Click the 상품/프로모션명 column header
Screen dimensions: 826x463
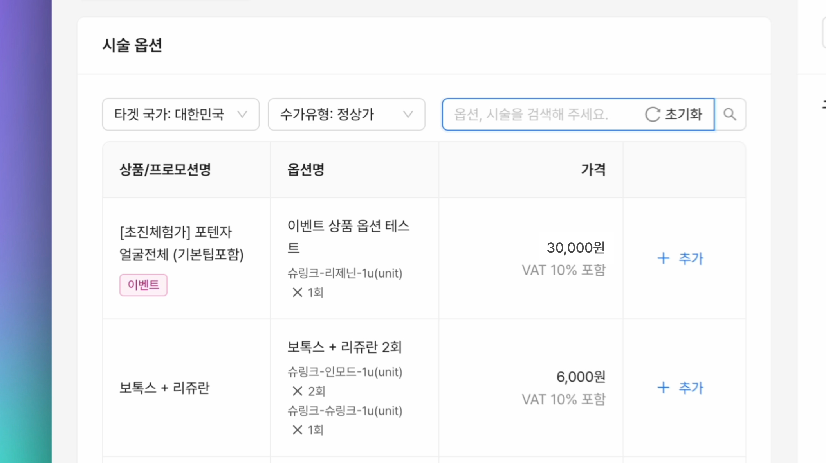(x=165, y=169)
